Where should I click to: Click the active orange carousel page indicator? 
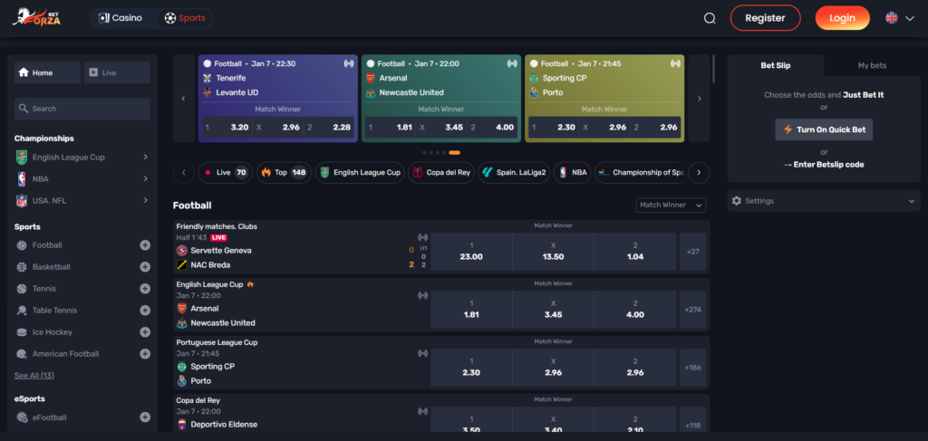(x=454, y=153)
